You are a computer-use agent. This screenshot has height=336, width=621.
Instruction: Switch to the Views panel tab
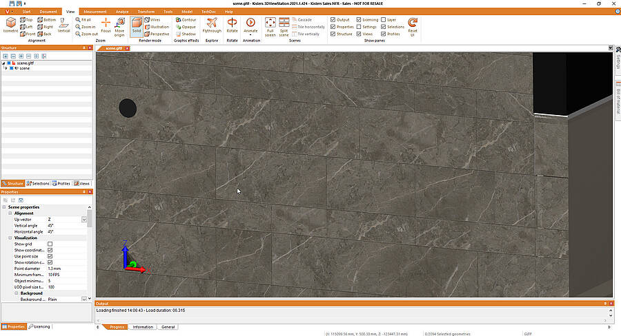pos(81,183)
